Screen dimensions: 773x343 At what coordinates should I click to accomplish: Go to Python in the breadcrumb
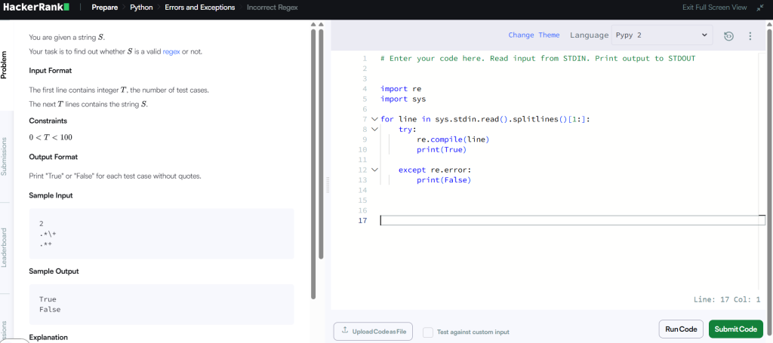tap(141, 8)
